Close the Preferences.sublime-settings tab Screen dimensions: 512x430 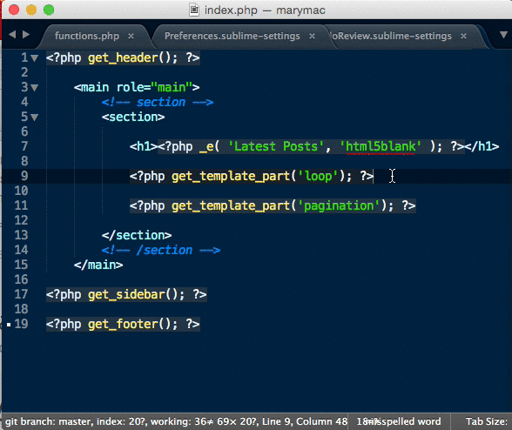click(312, 37)
